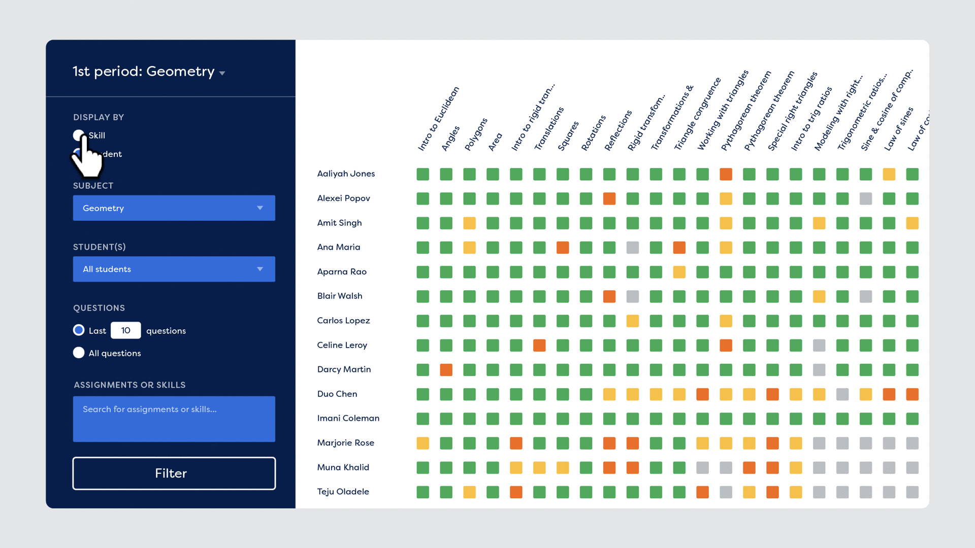The width and height of the screenshot is (975, 548).
Task: Select student name Teju Oladele
Action: [343, 491]
